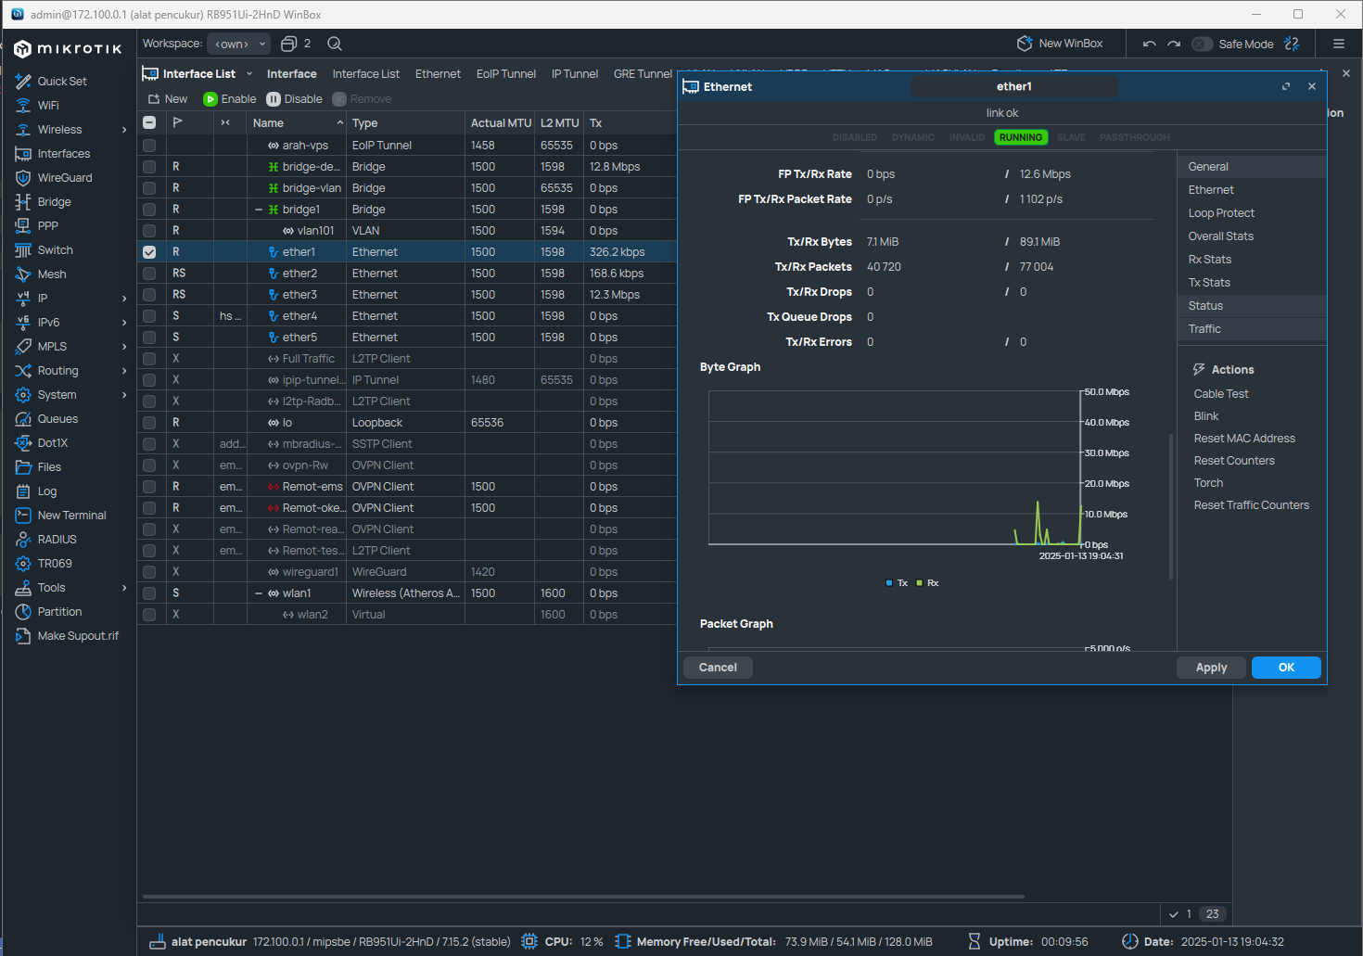Check the wlan1 row checkbox
This screenshot has height=956, width=1363.
[x=149, y=593]
